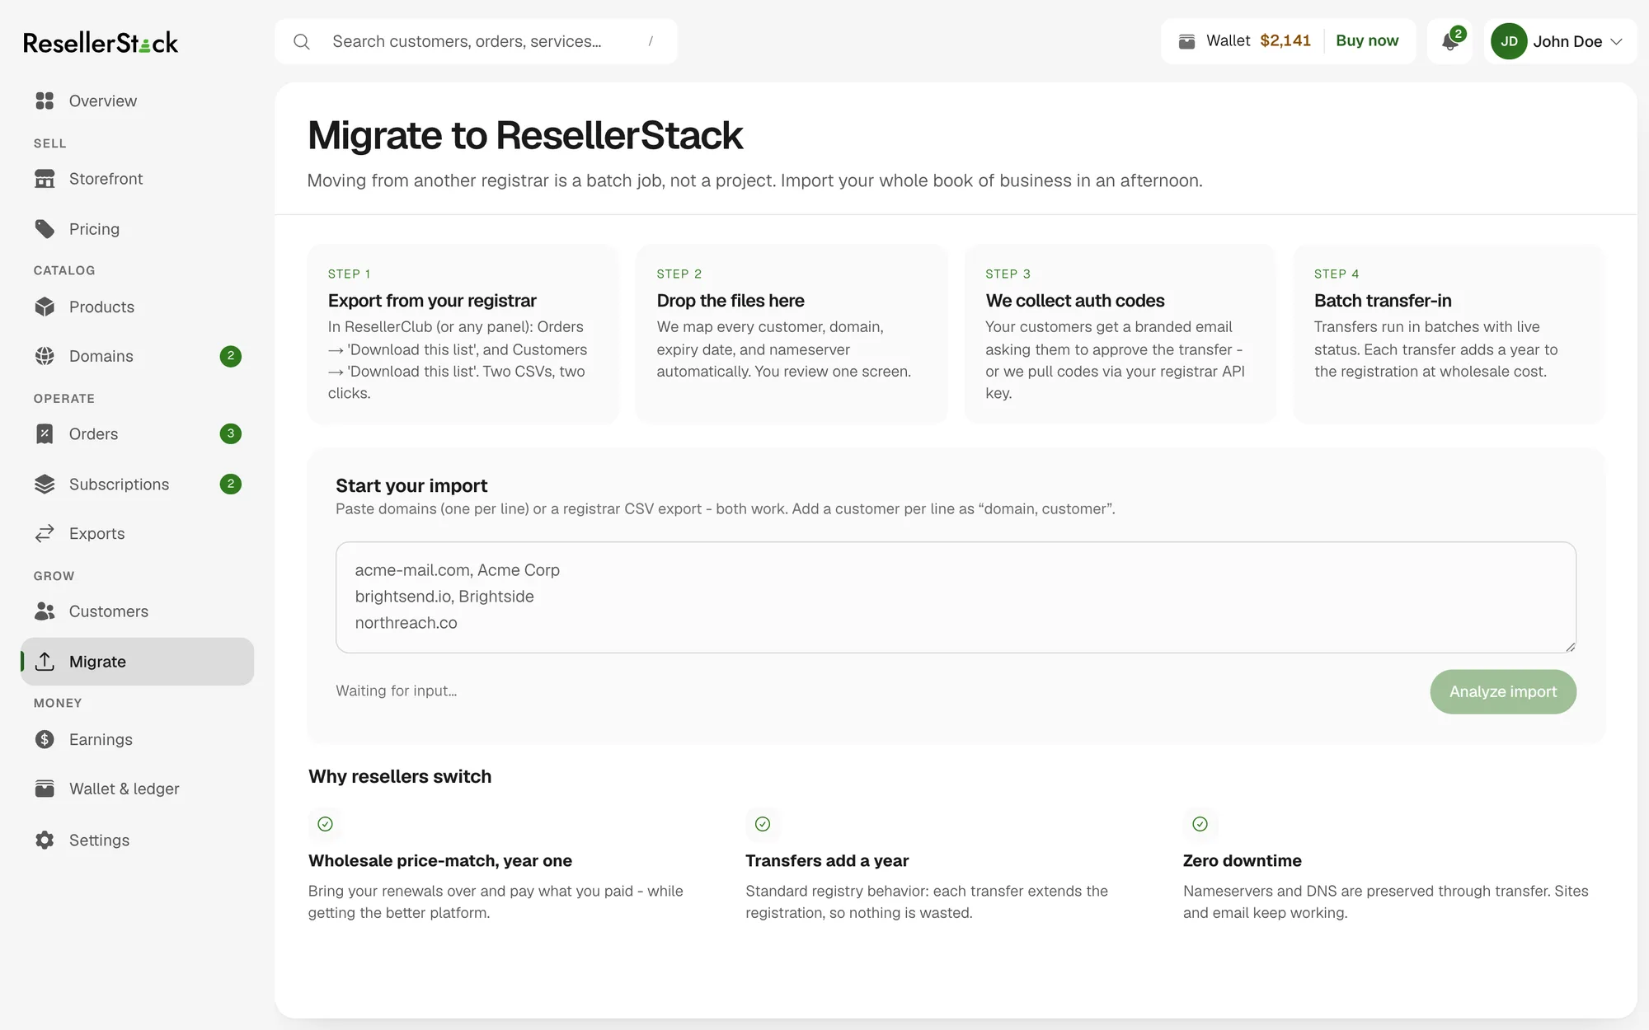This screenshot has height=1030, width=1649.
Task: Click Buy now link
Action: tap(1367, 41)
